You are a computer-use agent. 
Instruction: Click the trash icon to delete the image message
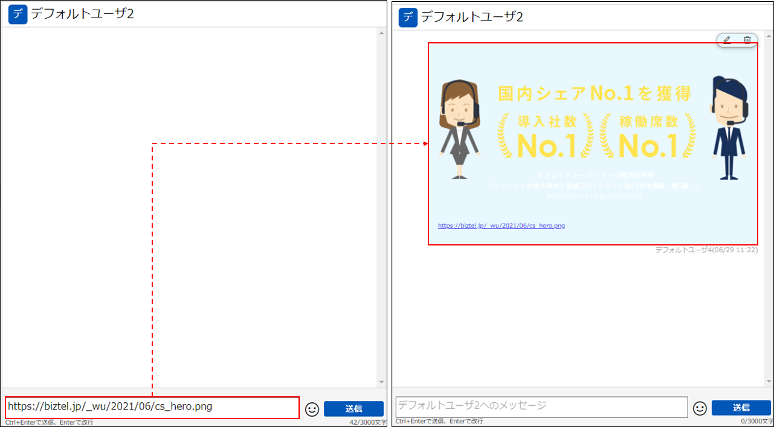click(747, 40)
